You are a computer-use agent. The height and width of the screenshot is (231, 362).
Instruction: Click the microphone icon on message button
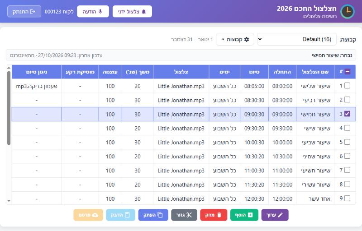[x=100, y=12]
